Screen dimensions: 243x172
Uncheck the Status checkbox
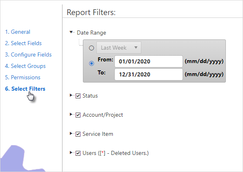(78, 96)
